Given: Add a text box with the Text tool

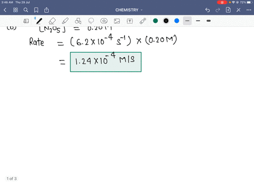Looking at the screenshot, I should [x=130, y=21].
